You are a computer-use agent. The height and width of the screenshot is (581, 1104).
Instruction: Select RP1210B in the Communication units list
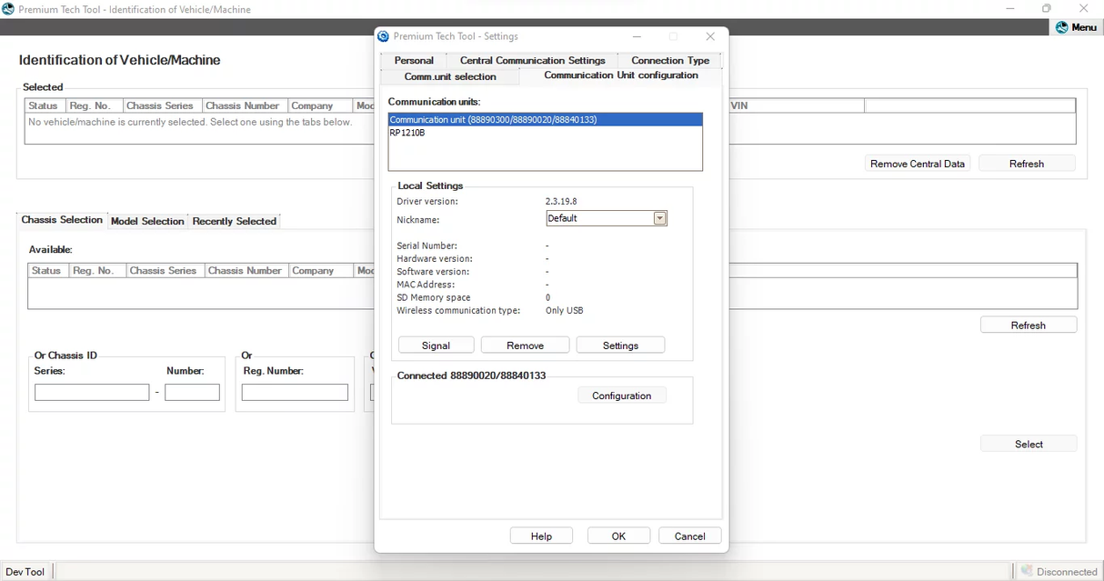pos(406,132)
